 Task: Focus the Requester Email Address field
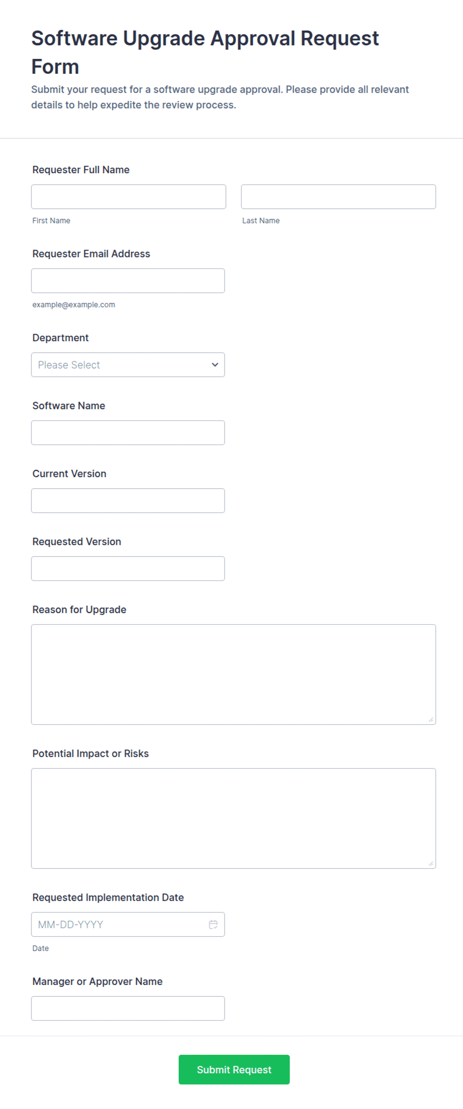pos(128,280)
